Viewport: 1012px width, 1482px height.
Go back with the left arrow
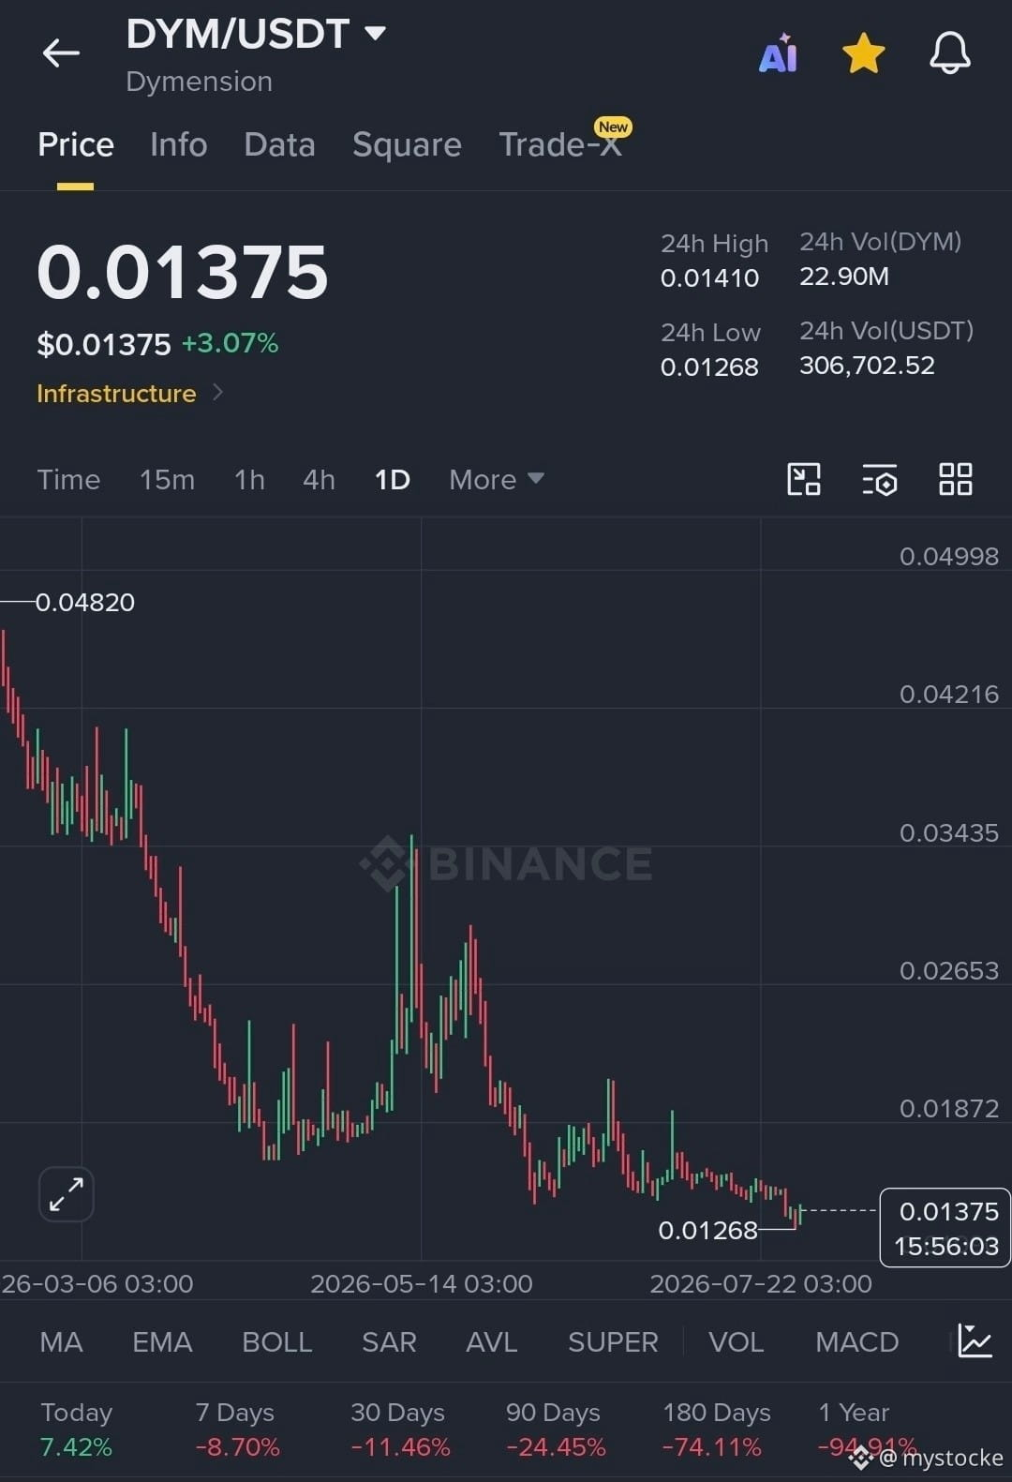(x=61, y=53)
